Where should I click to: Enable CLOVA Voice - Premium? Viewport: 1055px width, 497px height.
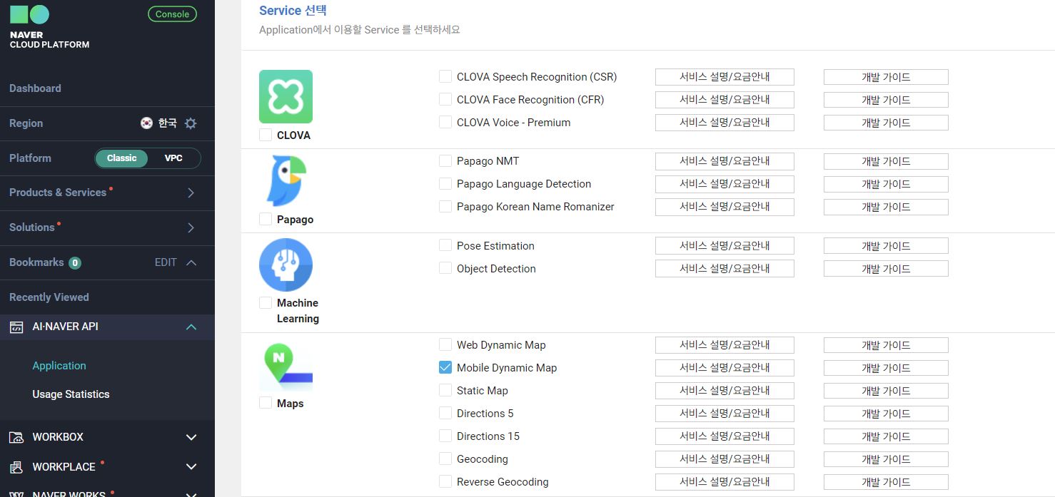click(445, 122)
